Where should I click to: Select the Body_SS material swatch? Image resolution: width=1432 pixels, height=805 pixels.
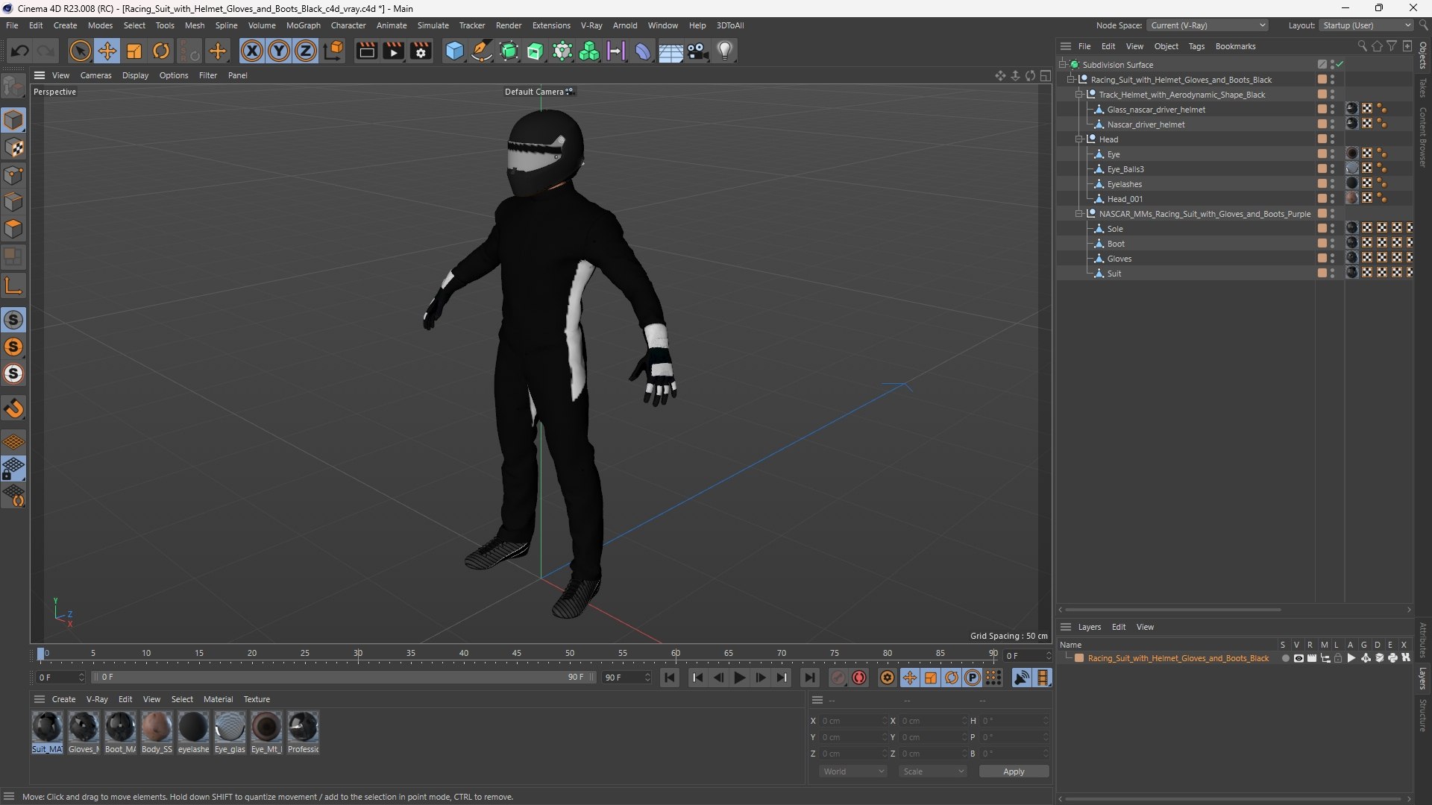click(157, 733)
